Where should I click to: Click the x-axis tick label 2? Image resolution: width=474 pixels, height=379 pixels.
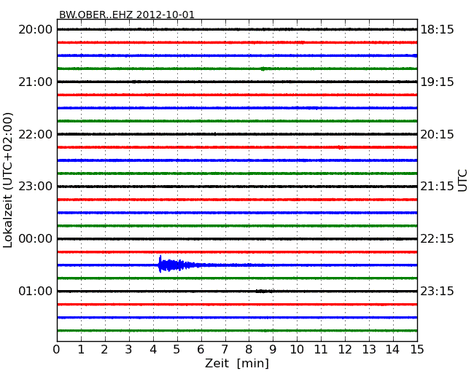104,349
